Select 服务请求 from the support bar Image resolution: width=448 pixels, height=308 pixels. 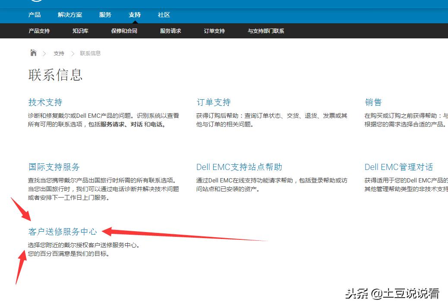[x=170, y=31]
